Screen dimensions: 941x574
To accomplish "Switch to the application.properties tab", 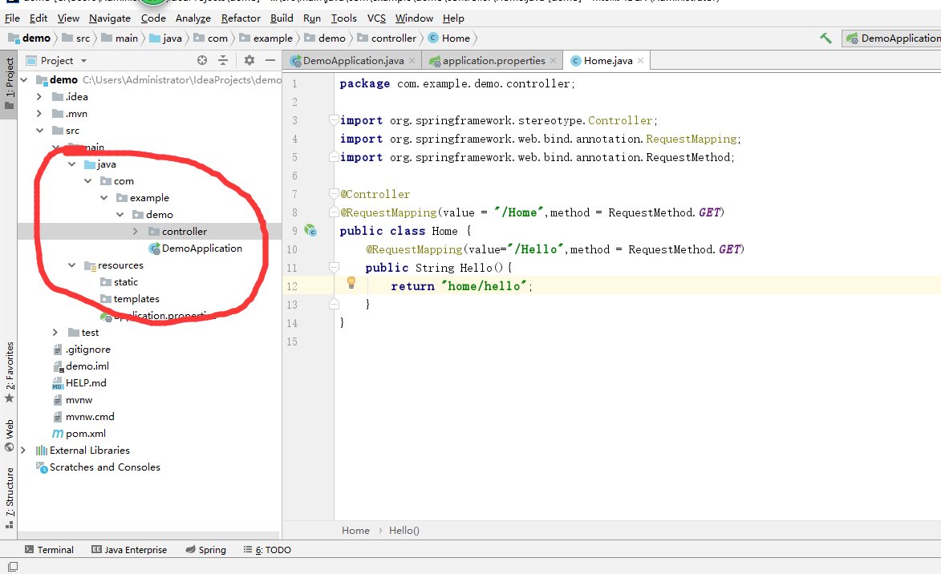I will (x=493, y=61).
